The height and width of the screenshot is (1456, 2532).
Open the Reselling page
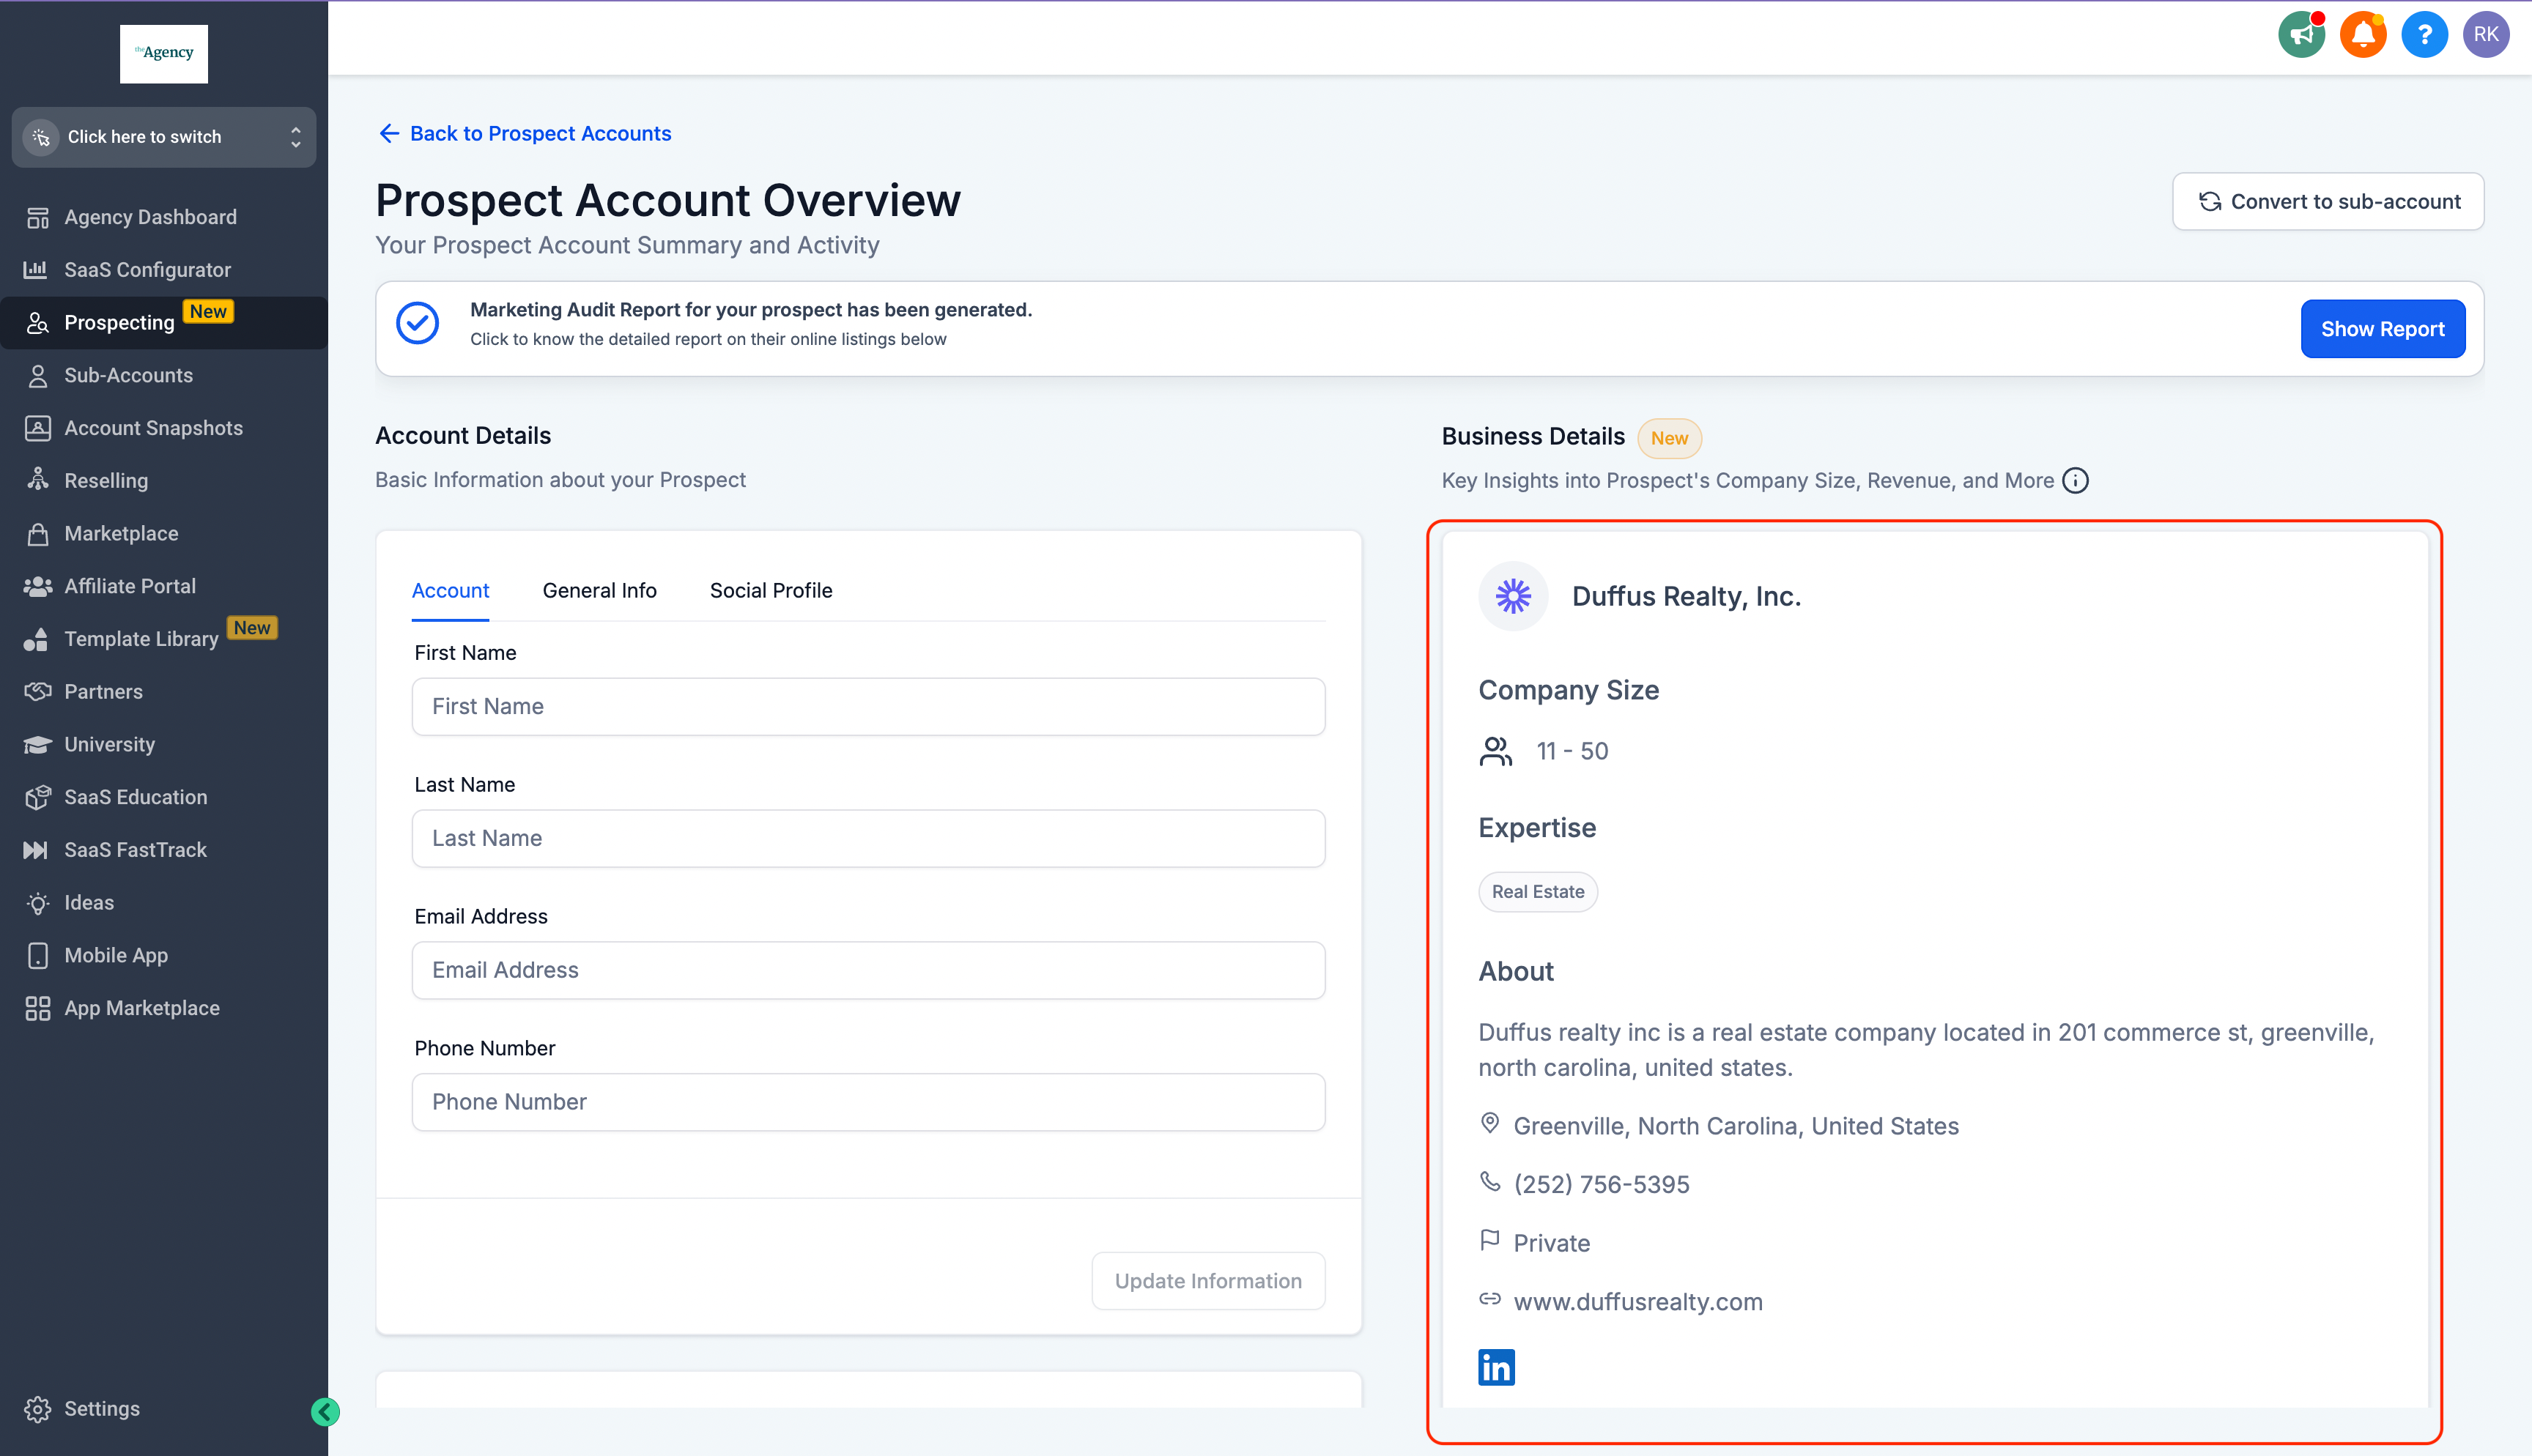coord(106,481)
